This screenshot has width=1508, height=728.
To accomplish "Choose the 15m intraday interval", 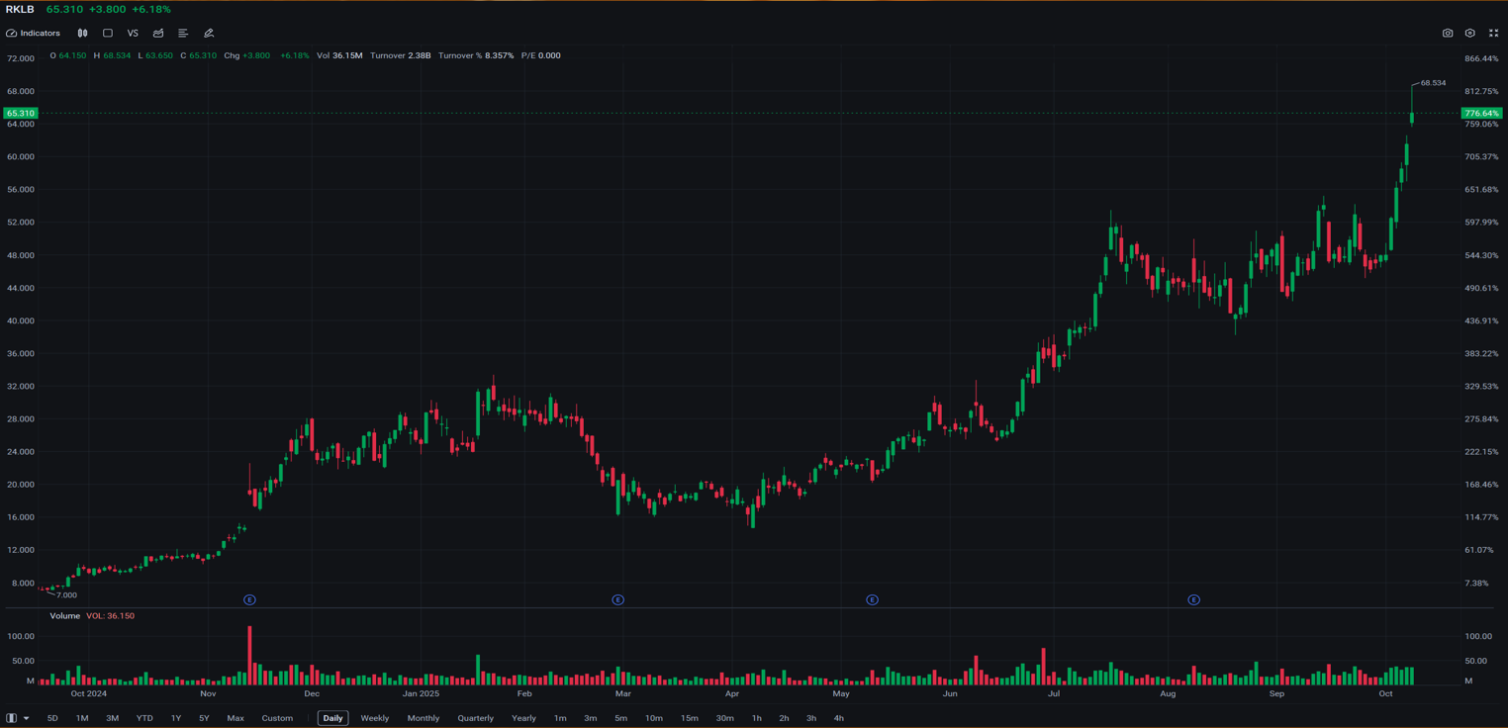I will [690, 718].
